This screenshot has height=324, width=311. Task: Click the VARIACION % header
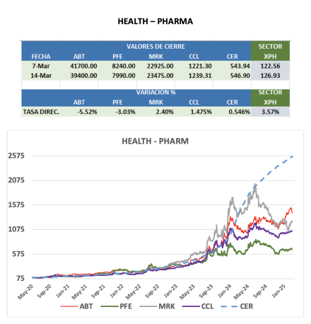click(x=155, y=92)
